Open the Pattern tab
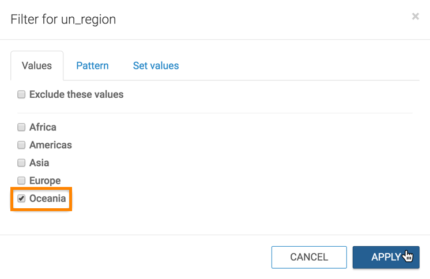 point(92,66)
